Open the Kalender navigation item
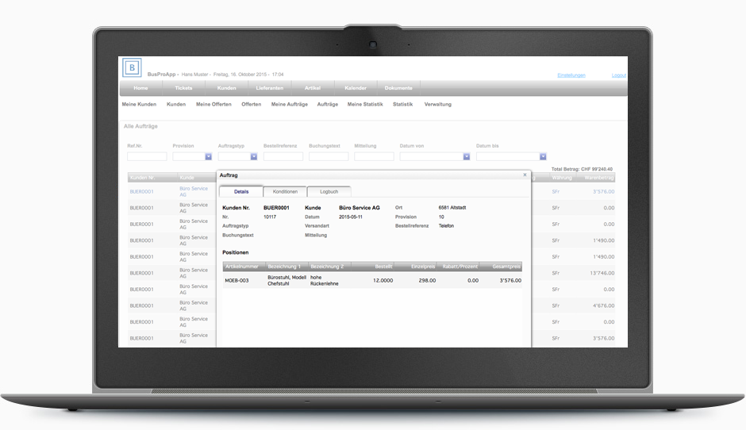The width and height of the screenshot is (746, 430). tap(355, 88)
